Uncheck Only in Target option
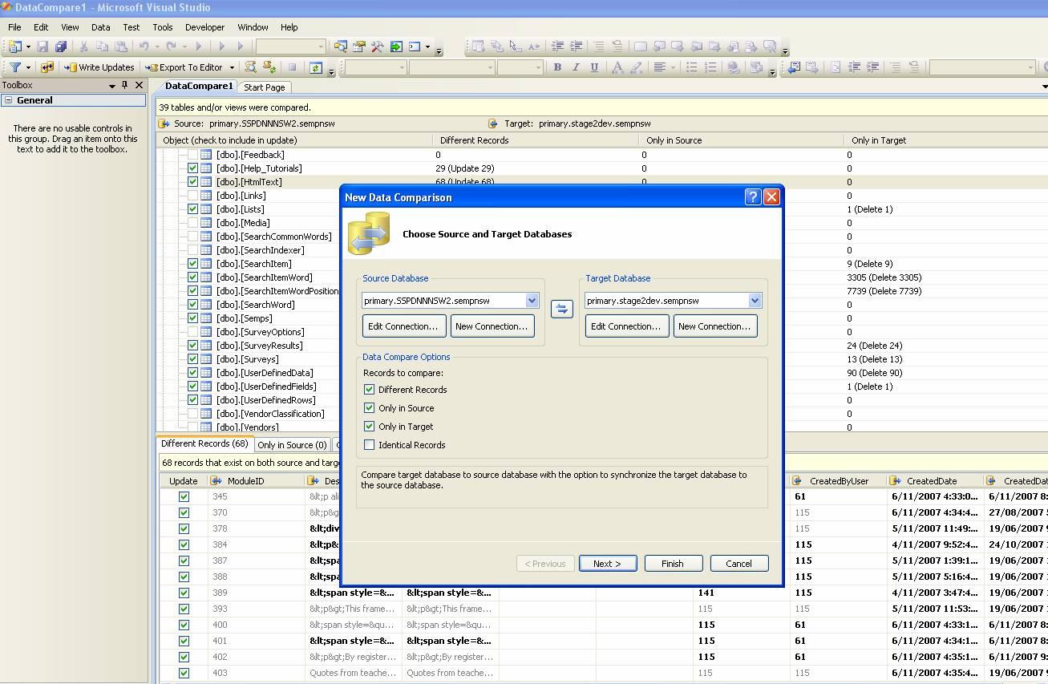The width and height of the screenshot is (1048, 684). coord(369,427)
